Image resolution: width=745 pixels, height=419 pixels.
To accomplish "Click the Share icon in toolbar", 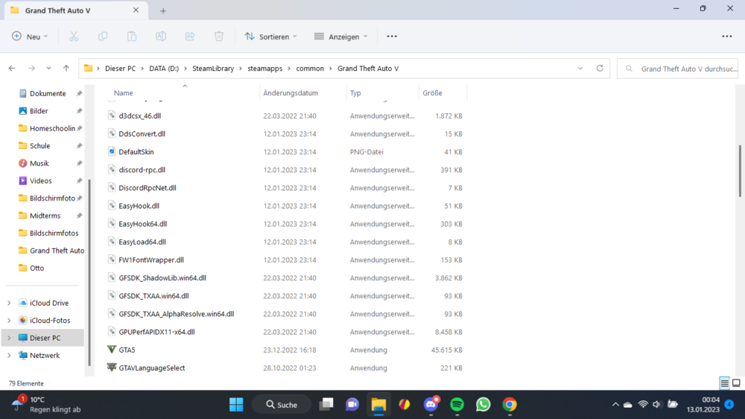I will (x=189, y=36).
